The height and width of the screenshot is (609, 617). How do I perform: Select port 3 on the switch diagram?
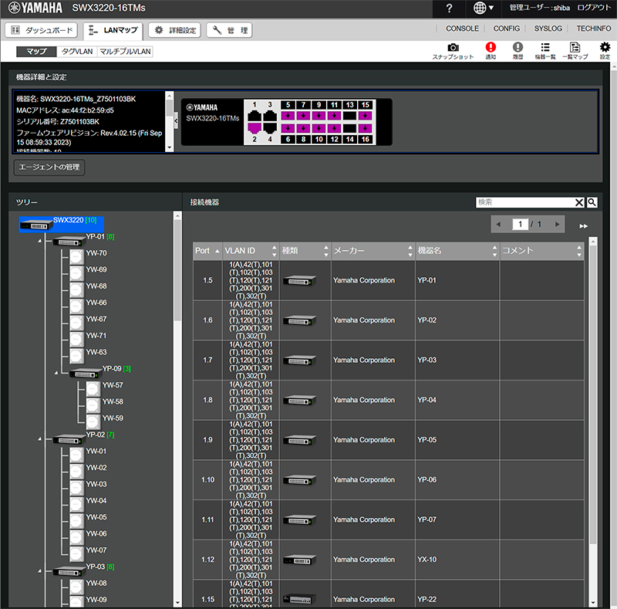tap(270, 116)
